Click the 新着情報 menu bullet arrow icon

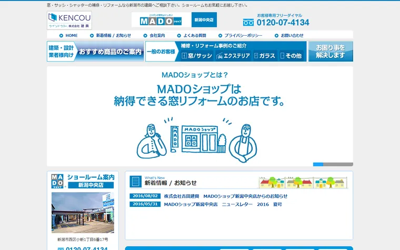pyautogui.click(x=92, y=36)
